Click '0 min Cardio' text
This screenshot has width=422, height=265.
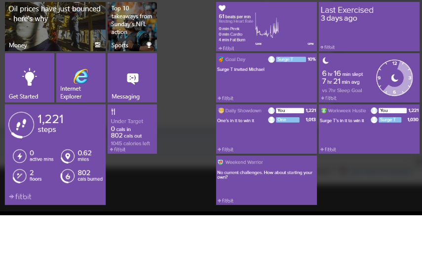point(230,34)
